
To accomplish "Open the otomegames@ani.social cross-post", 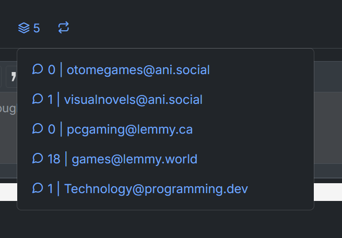I will click(138, 70).
